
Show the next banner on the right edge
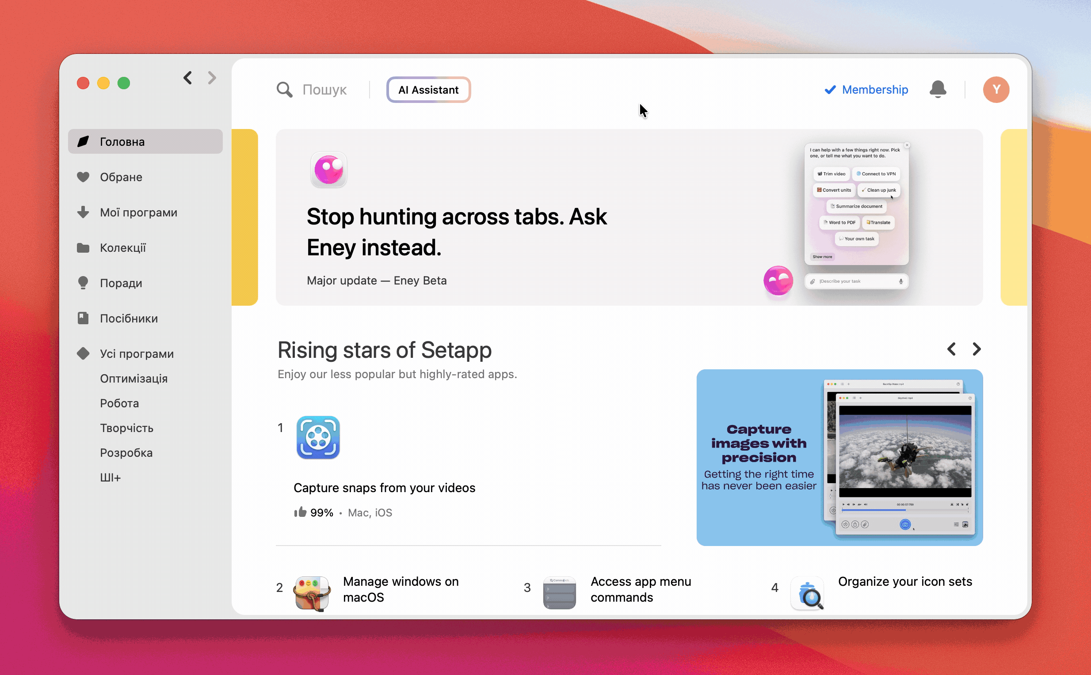[1014, 217]
